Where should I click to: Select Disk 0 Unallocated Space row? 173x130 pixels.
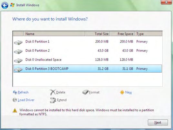pos(88,60)
